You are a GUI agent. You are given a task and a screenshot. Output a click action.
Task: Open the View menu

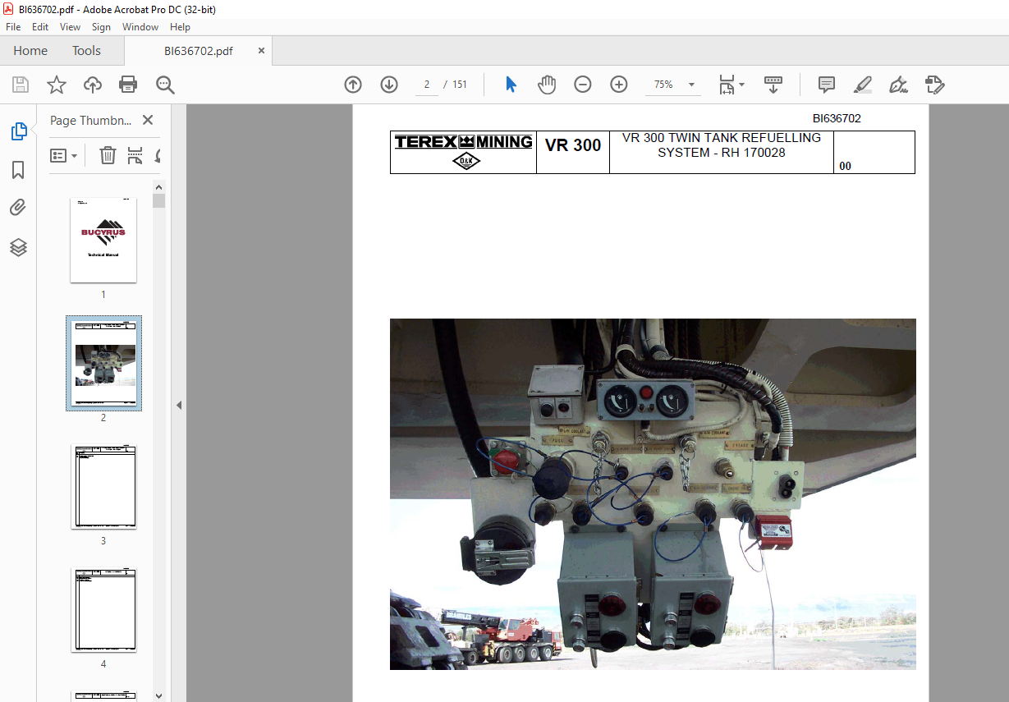[x=71, y=27]
